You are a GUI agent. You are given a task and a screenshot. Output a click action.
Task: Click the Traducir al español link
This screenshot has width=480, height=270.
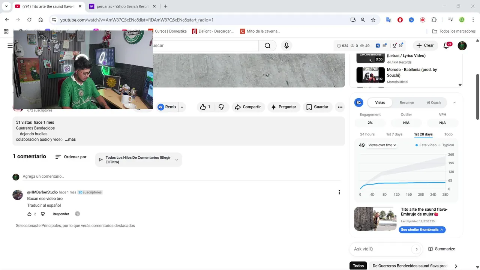(44, 205)
